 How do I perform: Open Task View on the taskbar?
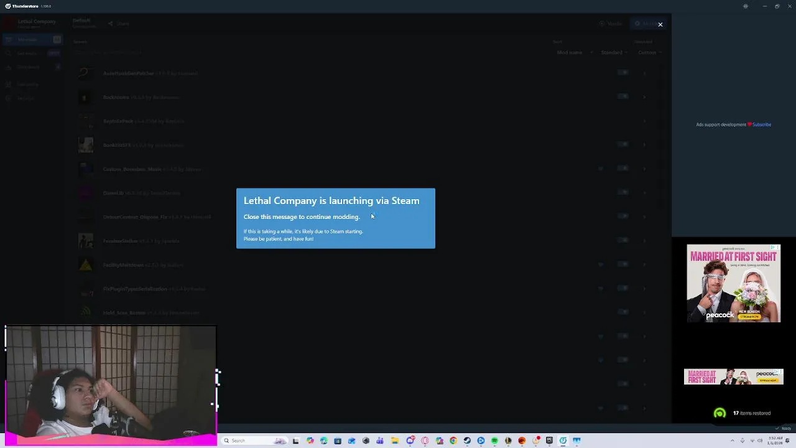pyautogui.click(x=296, y=441)
